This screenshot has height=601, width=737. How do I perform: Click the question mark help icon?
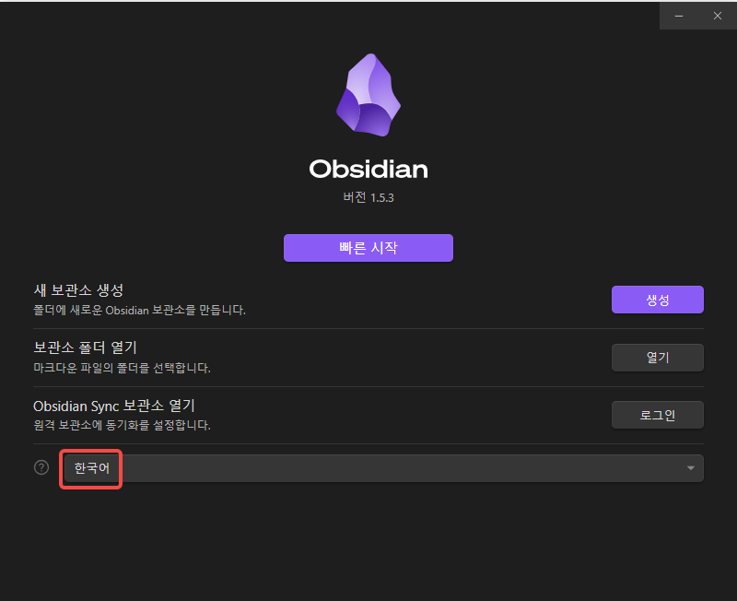click(x=41, y=467)
